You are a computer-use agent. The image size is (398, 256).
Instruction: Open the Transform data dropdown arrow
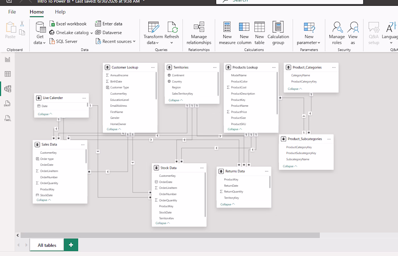153,43
